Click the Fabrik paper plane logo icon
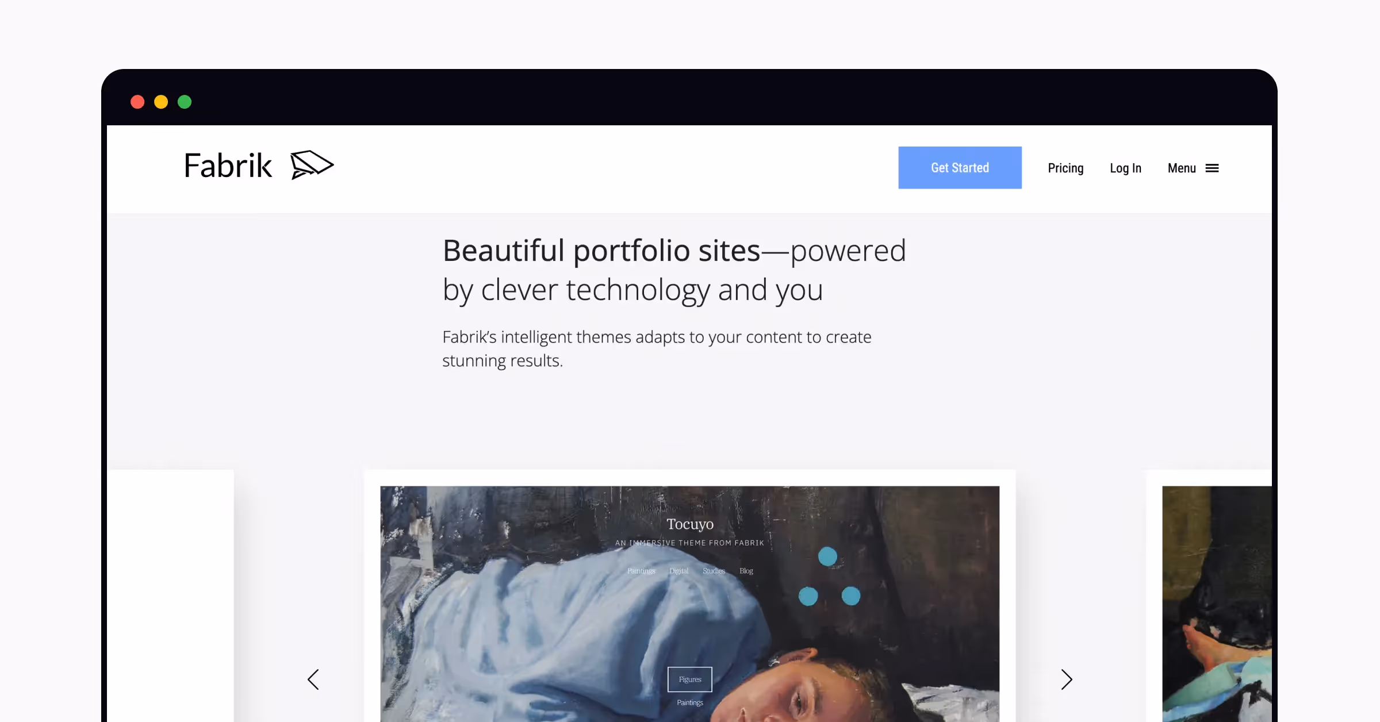The image size is (1380, 722). pos(312,165)
